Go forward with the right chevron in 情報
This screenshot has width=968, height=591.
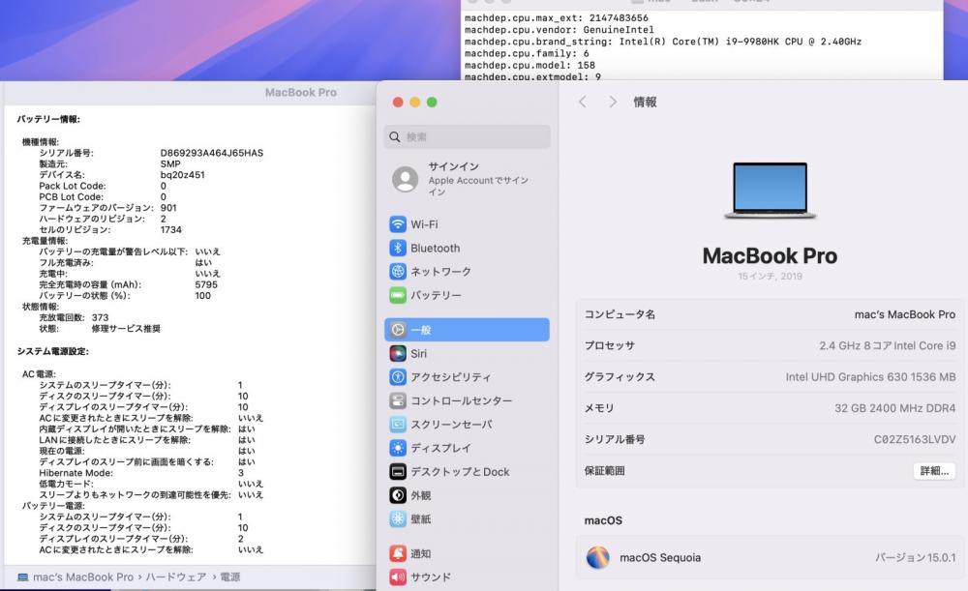pyautogui.click(x=613, y=102)
